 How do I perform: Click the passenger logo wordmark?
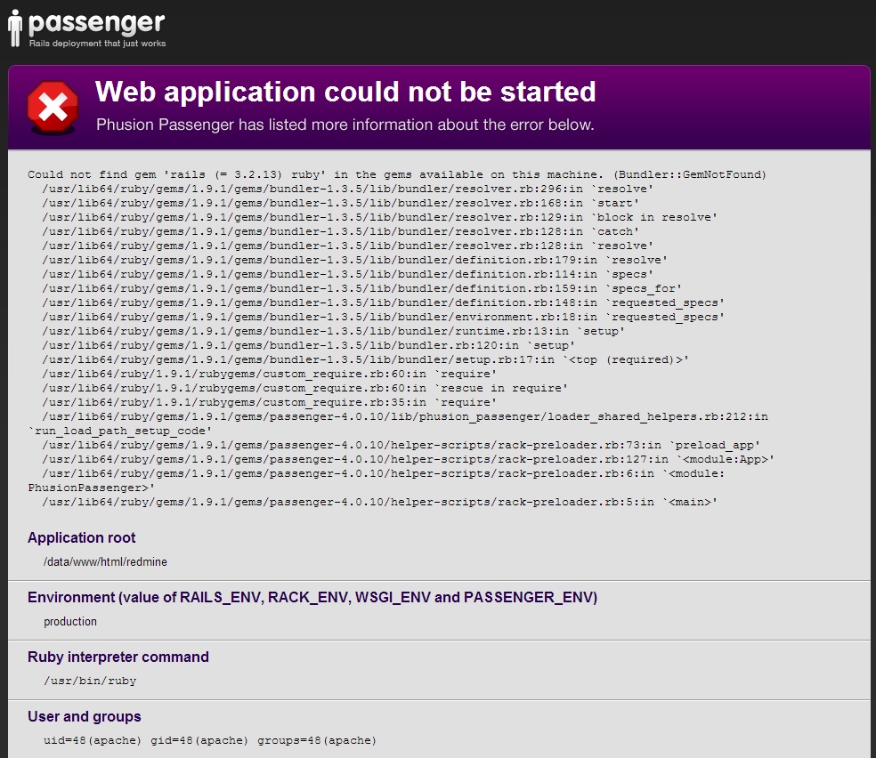[96, 23]
